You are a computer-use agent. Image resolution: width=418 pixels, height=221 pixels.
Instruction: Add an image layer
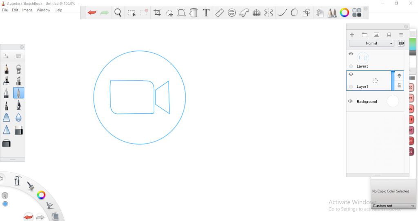click(x=376, y=35)
